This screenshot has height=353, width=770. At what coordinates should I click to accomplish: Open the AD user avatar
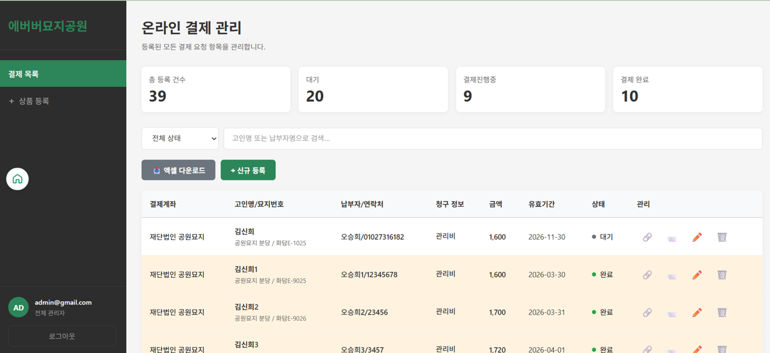coord(19,308)
